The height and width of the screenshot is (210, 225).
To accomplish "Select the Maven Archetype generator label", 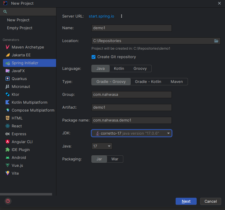I will coord(28,47).
